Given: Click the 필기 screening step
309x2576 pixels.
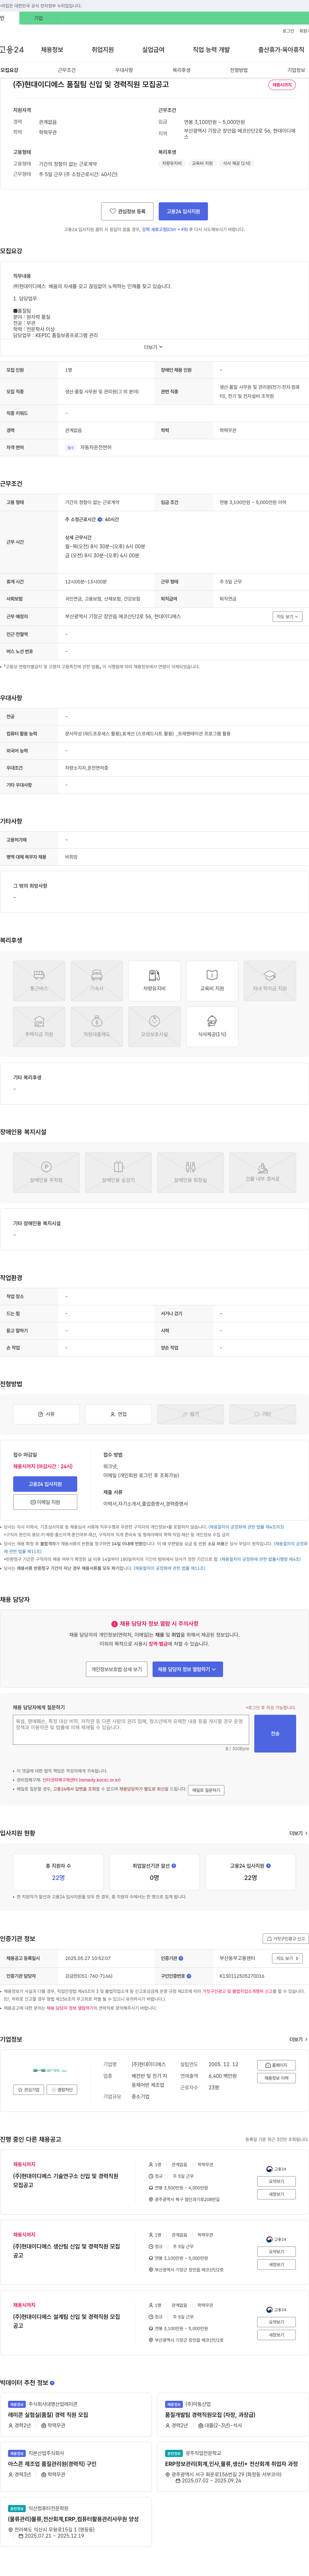Looking at the screenshot, I should [x=190, y=1414].
